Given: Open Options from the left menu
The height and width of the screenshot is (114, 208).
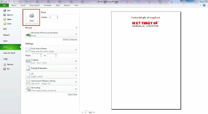Looking at the screenshot, I should tap(8, 65).
